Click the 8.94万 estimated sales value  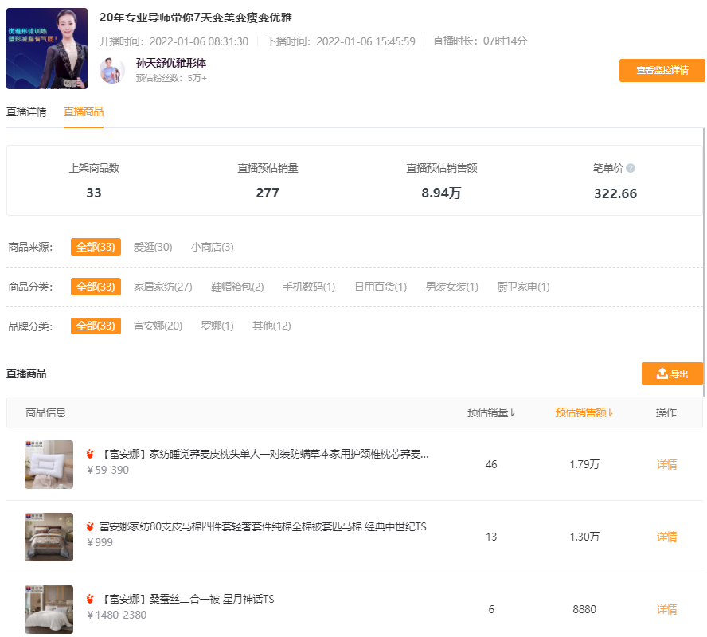click(x=441, y=193)
